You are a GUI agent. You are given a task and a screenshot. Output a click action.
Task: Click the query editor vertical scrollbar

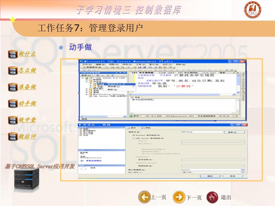[238, 84]
